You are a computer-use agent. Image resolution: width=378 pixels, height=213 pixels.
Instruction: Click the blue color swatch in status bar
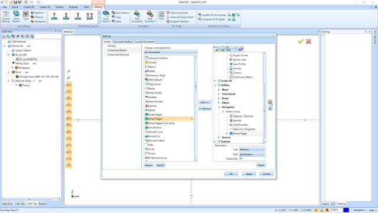coord(346,210)
